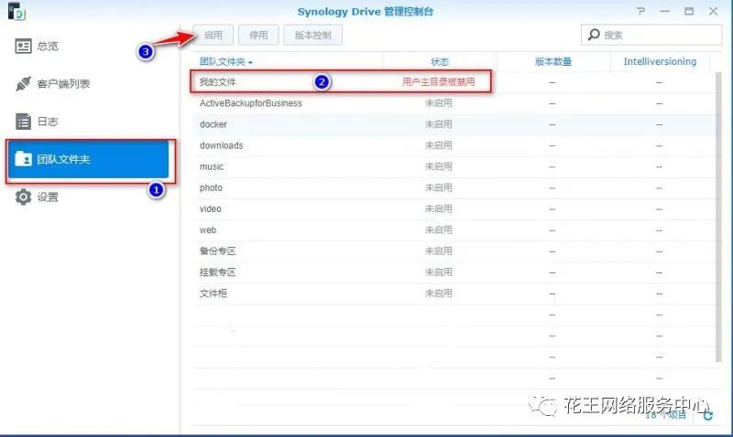This screenshot has height=437, width=733.
Task: Click 未启用 status of docker row
Action: pyautogui.click(x=439, y=124)
